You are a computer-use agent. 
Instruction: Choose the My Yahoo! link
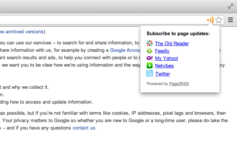click(167, 58)
